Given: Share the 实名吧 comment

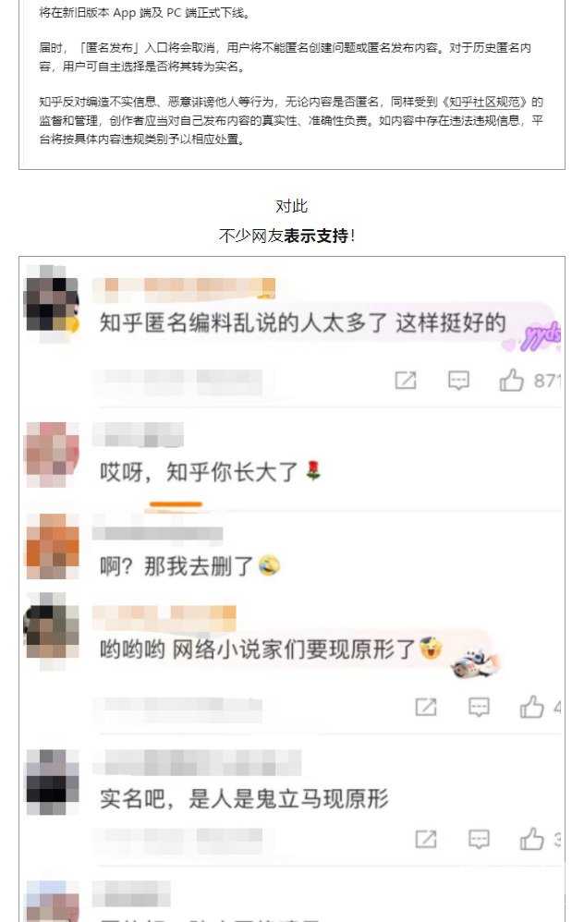Looking at the screenshot, I should pyautogui.click(x=426, y=839).
